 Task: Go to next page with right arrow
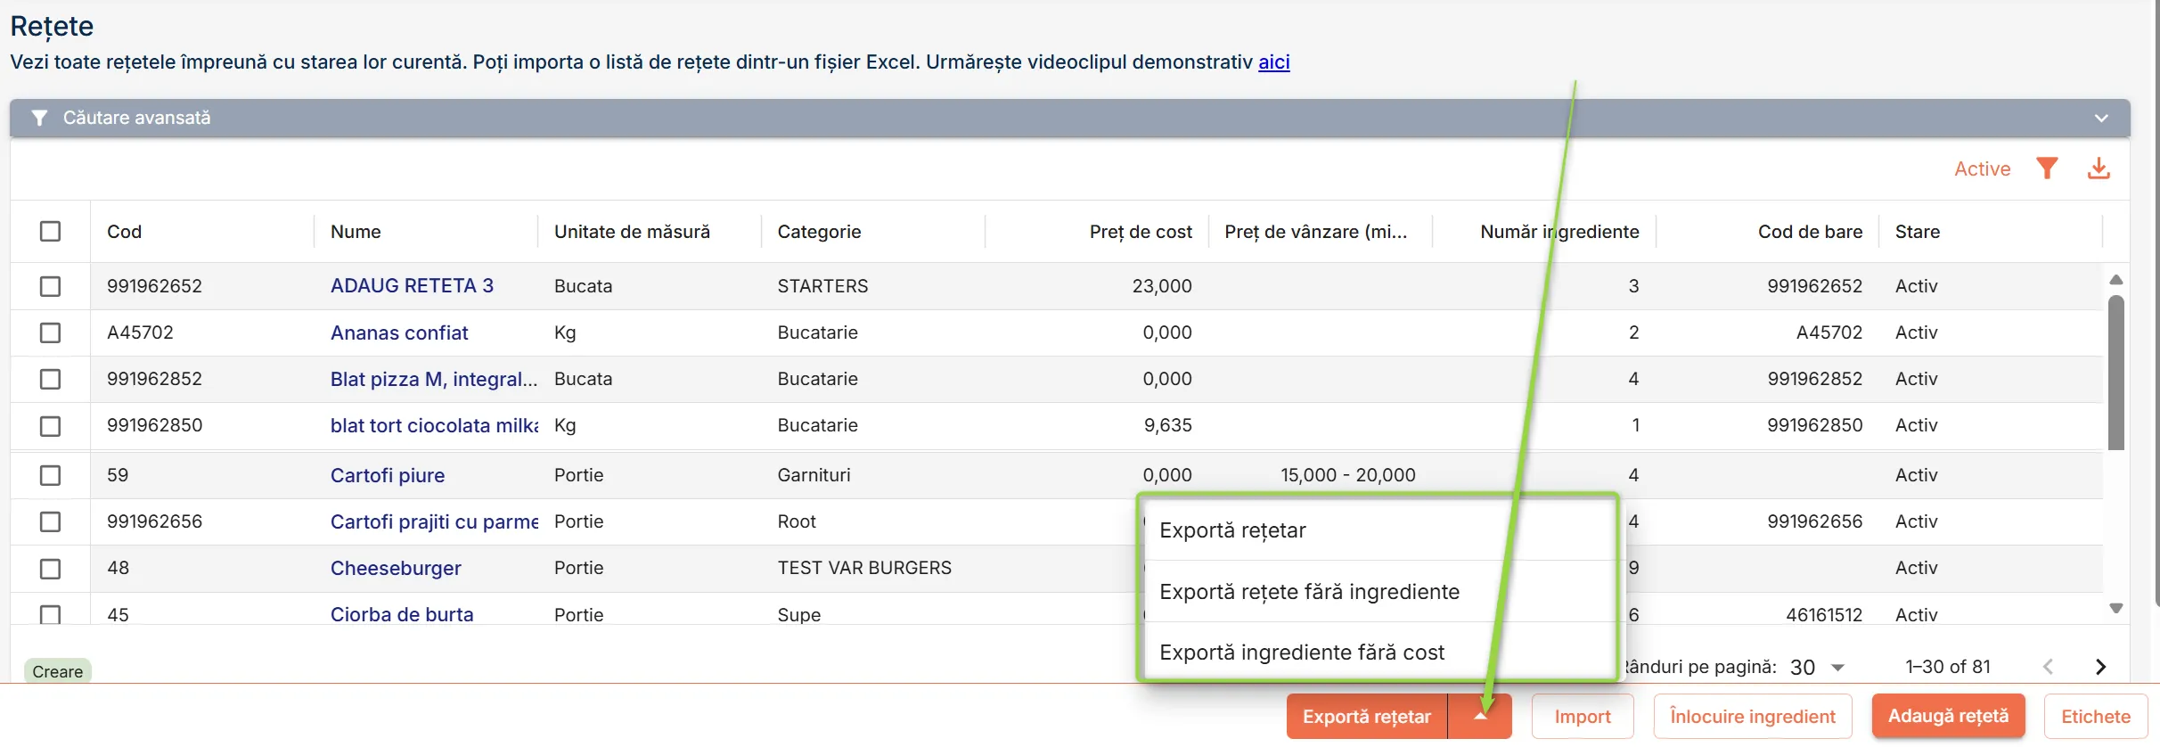click(2100, 667)
